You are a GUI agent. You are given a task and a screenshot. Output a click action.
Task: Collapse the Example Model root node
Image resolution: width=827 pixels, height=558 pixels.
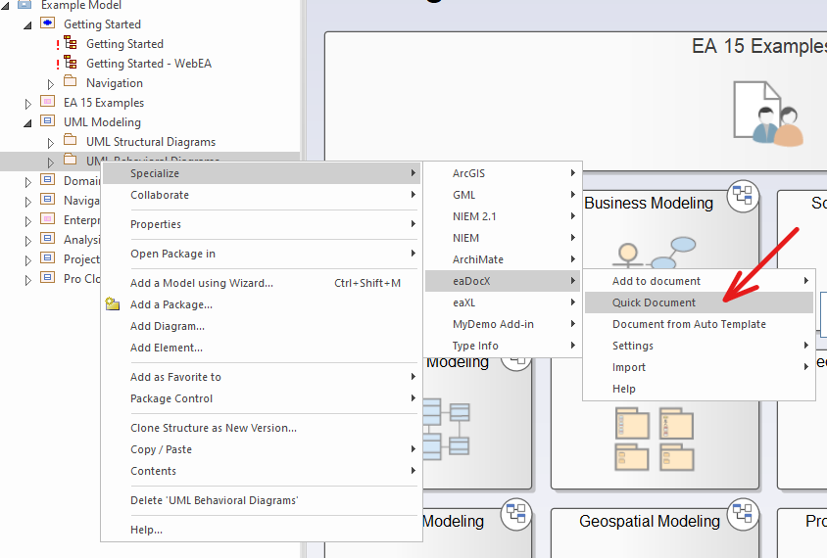tap(5, 6)
